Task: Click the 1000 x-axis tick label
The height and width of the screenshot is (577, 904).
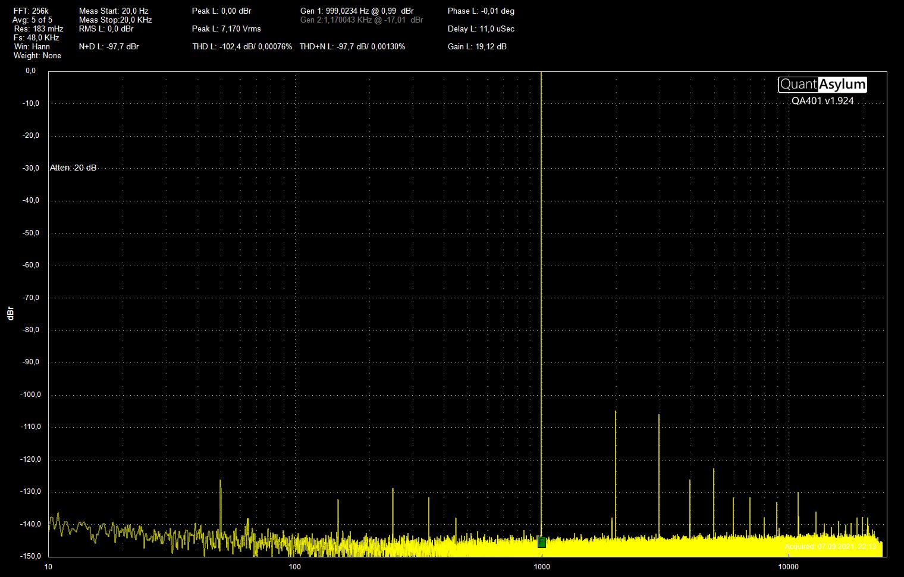Action: (541, 566)
